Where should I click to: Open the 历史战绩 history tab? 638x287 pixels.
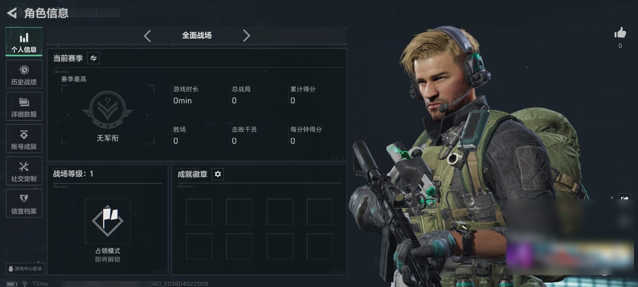pos(24,75)
